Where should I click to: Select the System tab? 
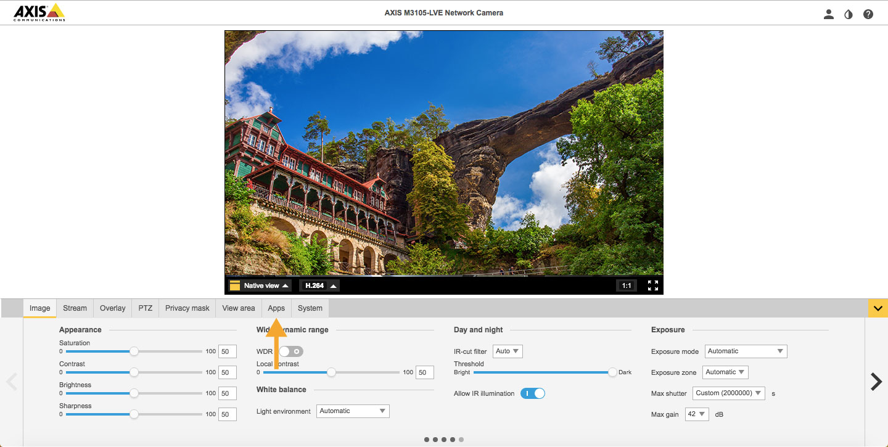(x=310, y=308)
